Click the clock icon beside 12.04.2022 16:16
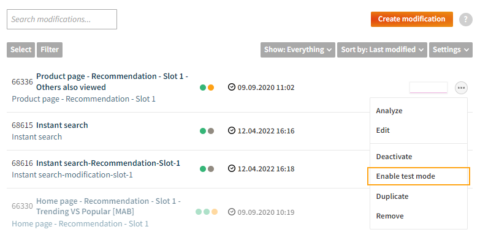 [x=232, y=131]
